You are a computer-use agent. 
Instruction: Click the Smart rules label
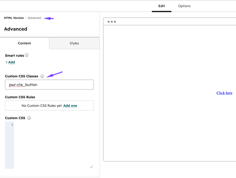[14, 55]
